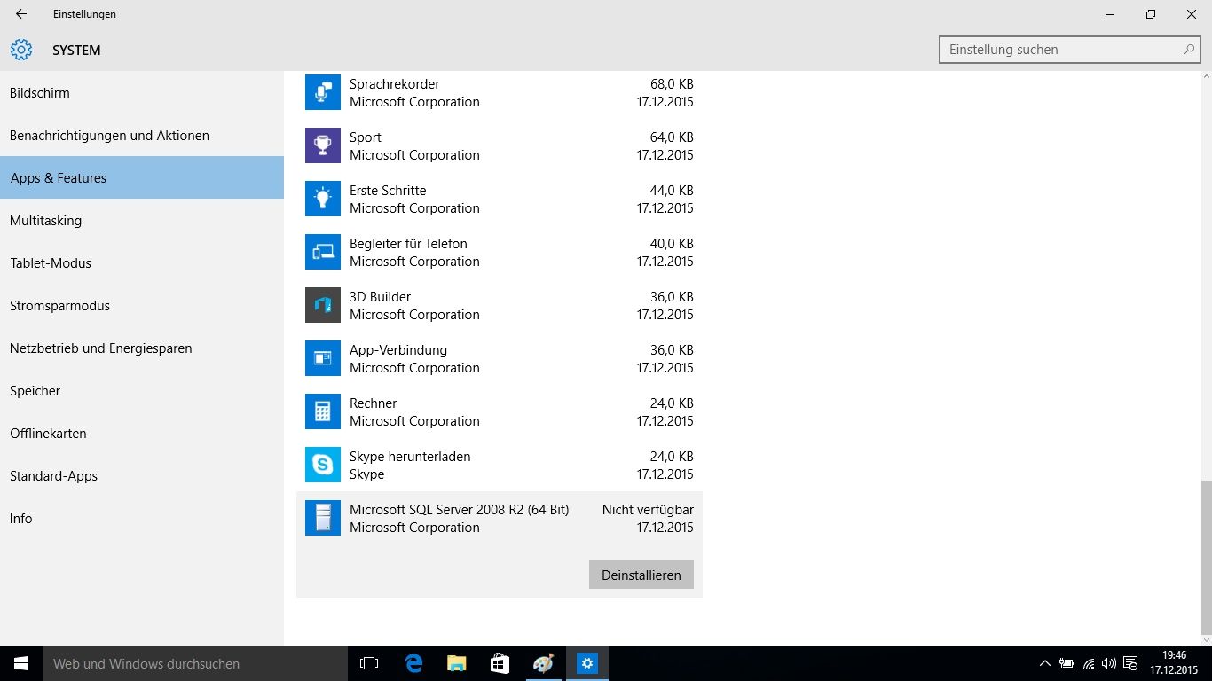1212x681 pixels.
Task: Click the Einstellungen window title
Action: (x=84, y=14)
